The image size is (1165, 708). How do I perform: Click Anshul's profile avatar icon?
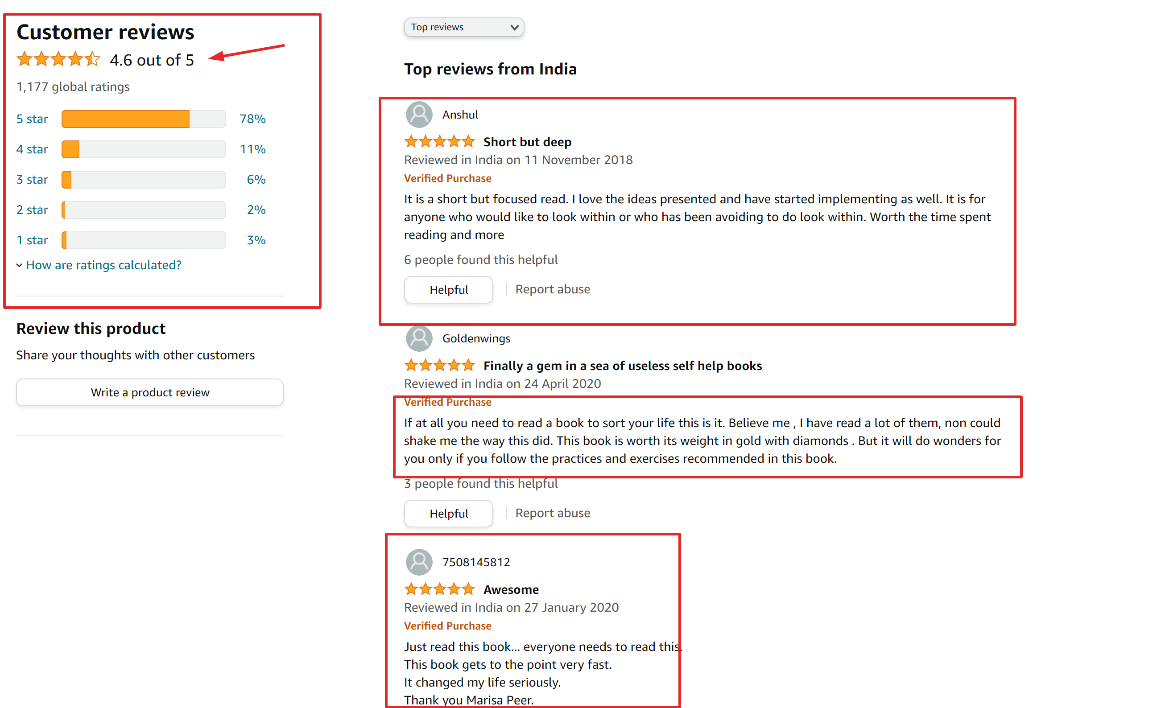[x=418, y=115]
